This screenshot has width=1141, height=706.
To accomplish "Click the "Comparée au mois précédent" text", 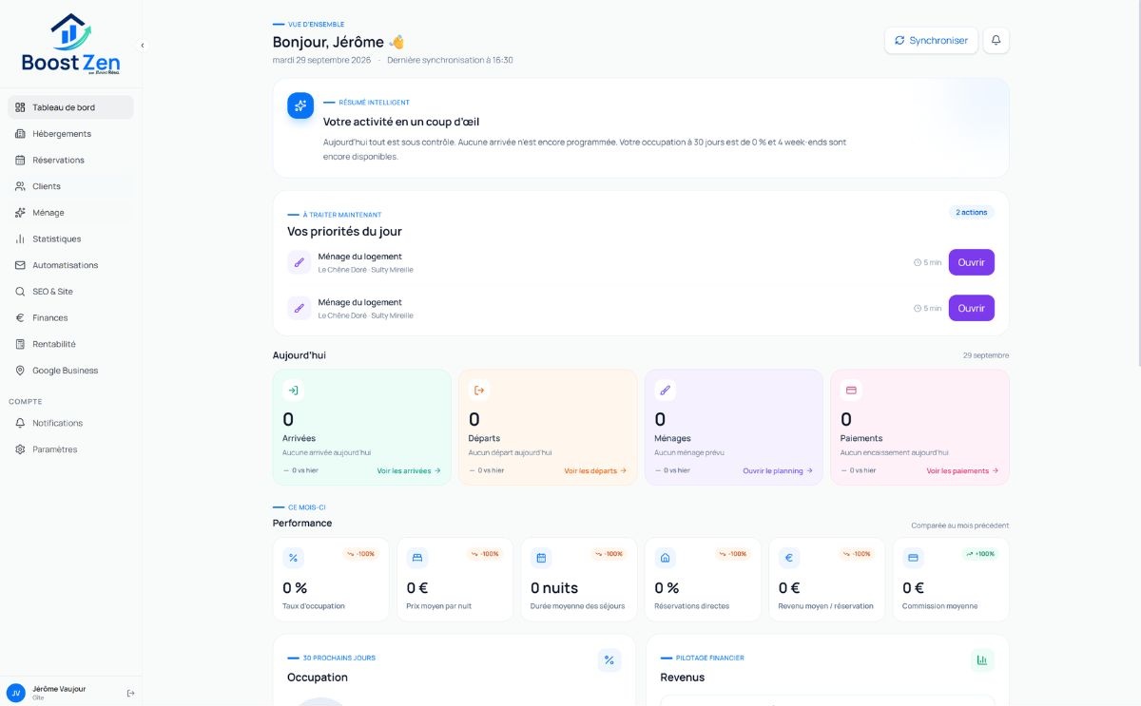I will [960, 525].
